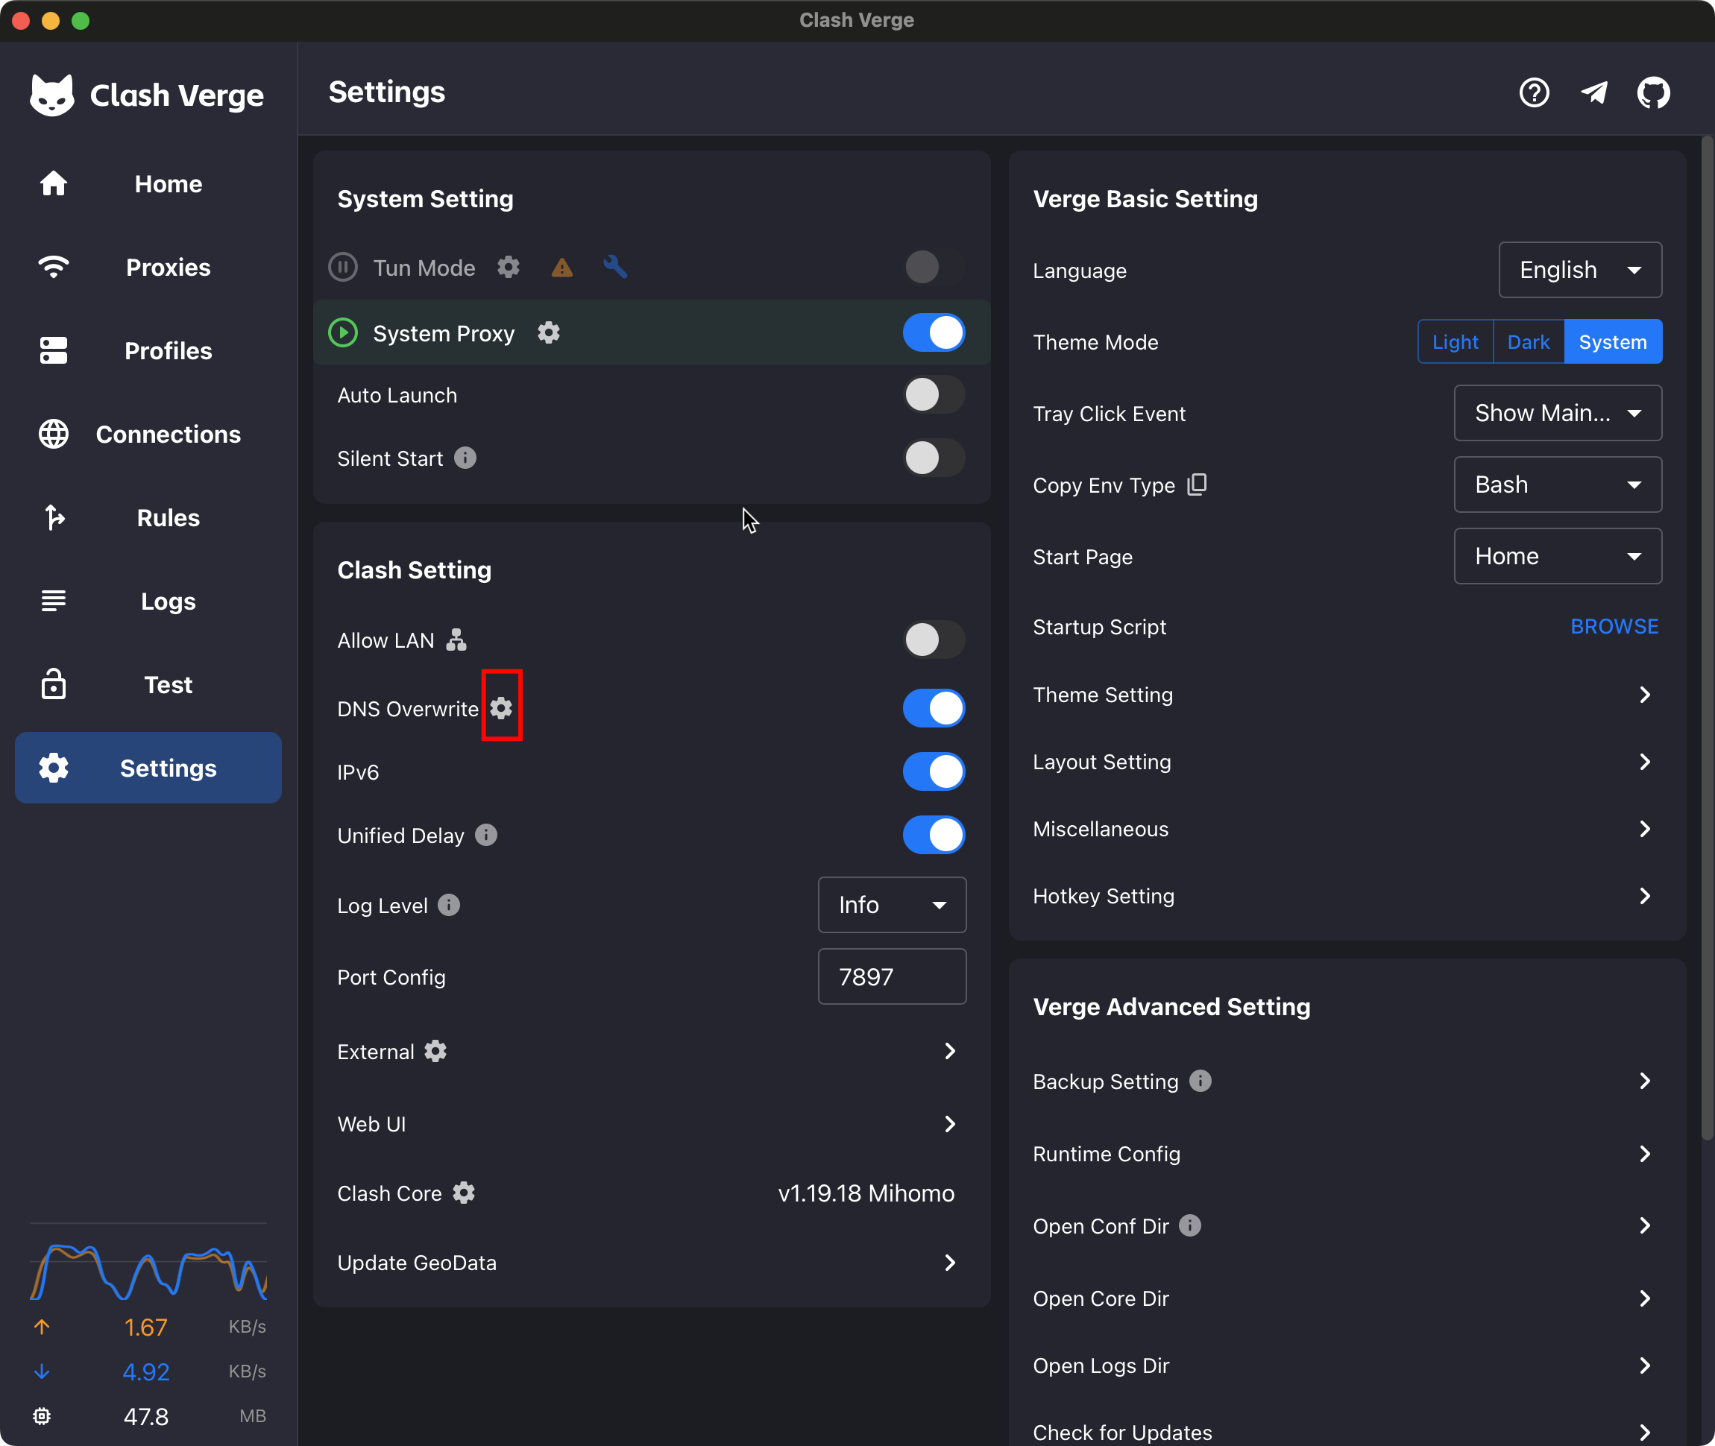Open the GitHub repository icon
Image resolution: width=1715 pixels, height=1446 pixels.
click(x=1652, y=93)
